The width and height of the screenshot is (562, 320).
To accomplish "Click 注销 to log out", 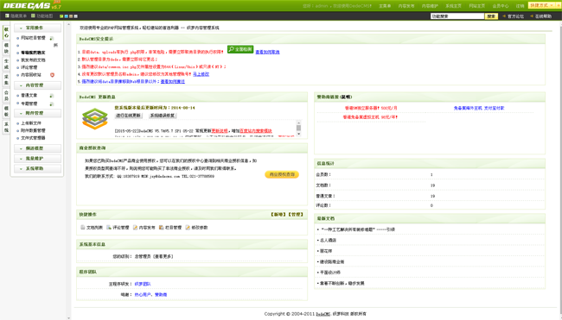I will (x=520, y=6).
